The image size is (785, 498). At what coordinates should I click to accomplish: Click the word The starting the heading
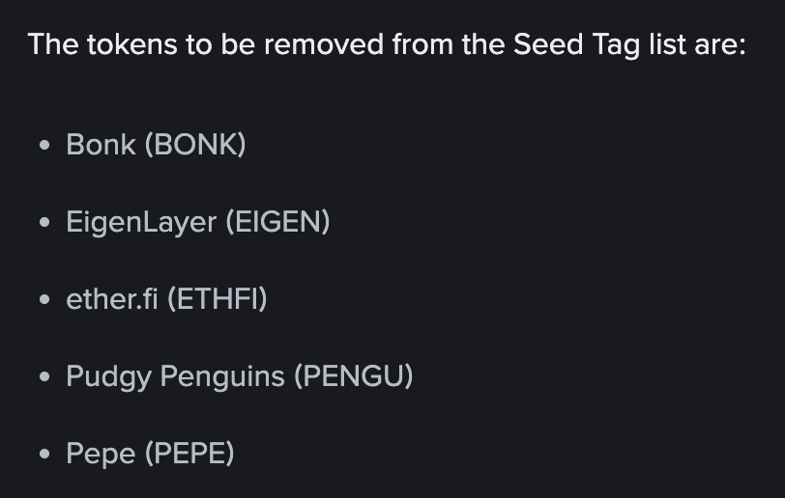[53, 44]
